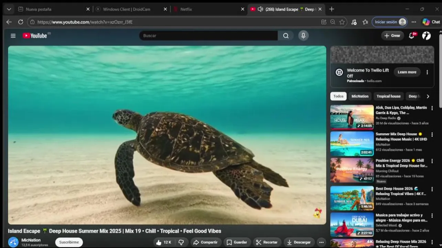
Task: Subscribe with the Suscribirme button
Action: (69, 242)
